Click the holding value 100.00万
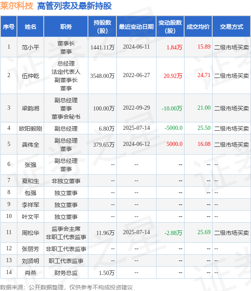 [104, 108]
